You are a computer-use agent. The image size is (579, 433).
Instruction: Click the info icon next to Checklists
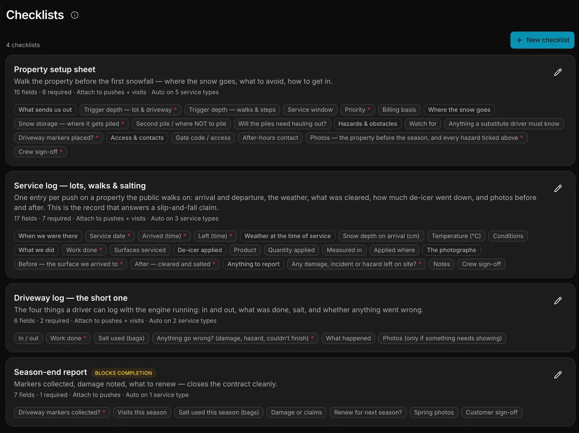(x=74, y=15)
